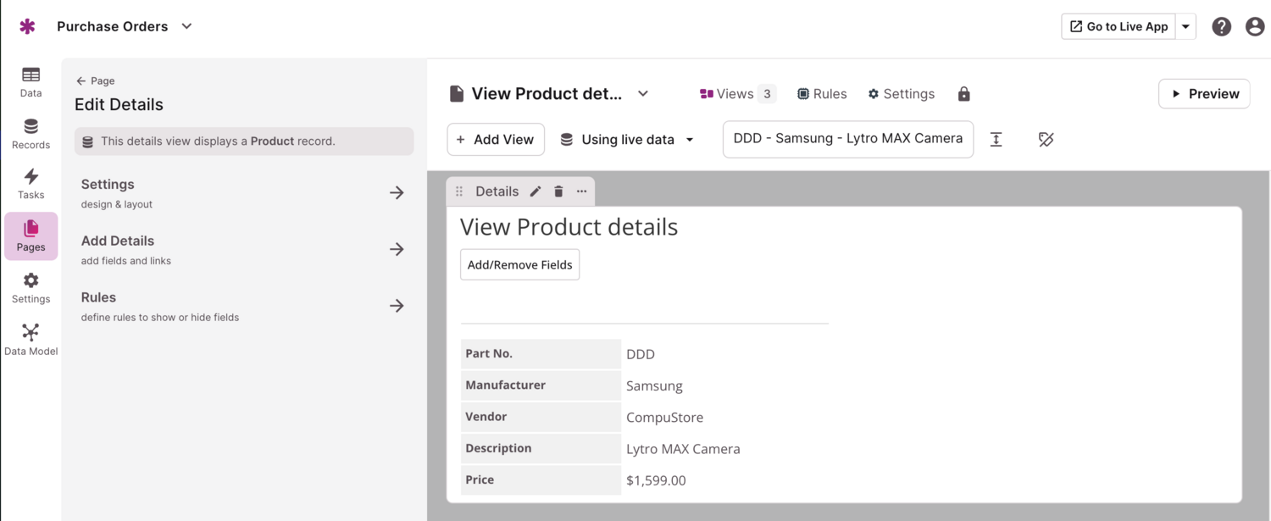
Task: Click the lock icon beside Settings
Action: click(963, 94)
